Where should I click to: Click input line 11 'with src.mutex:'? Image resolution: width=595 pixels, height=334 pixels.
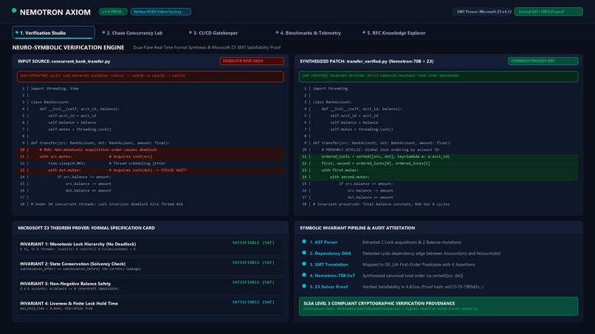[151, 156]
